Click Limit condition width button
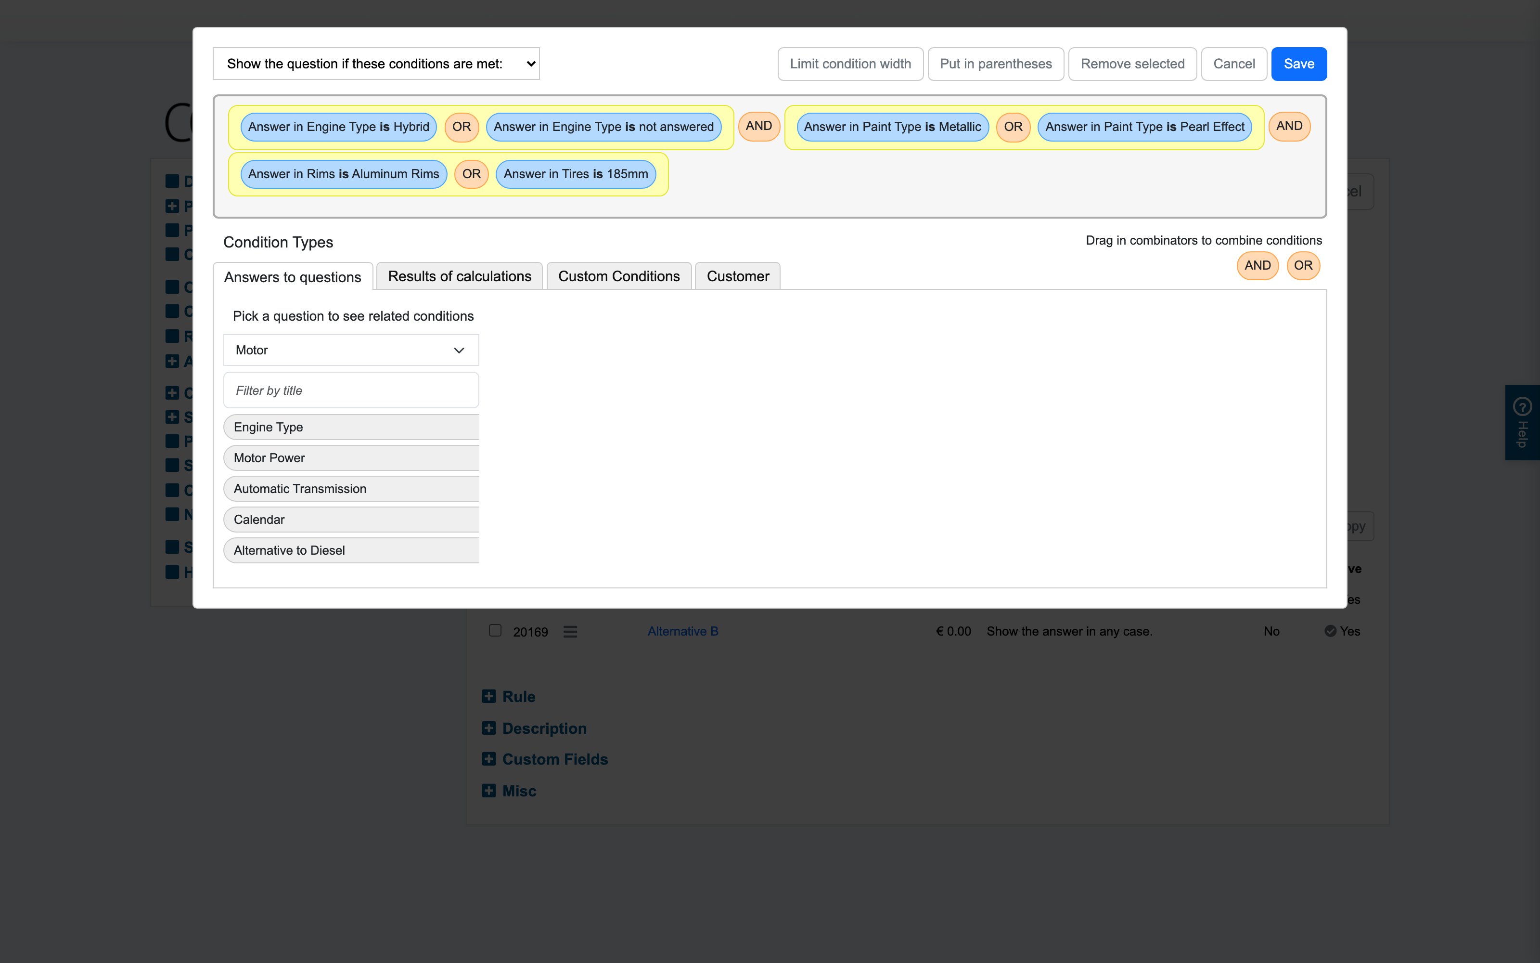Image resolution: width=1540 pixels, height=963 pixels. [x=850, y=64]
